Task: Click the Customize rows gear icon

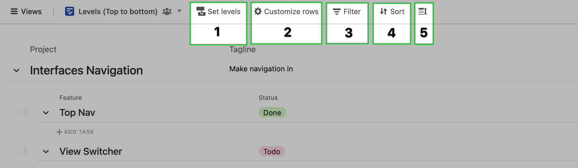Action: [x=258, y=12]
